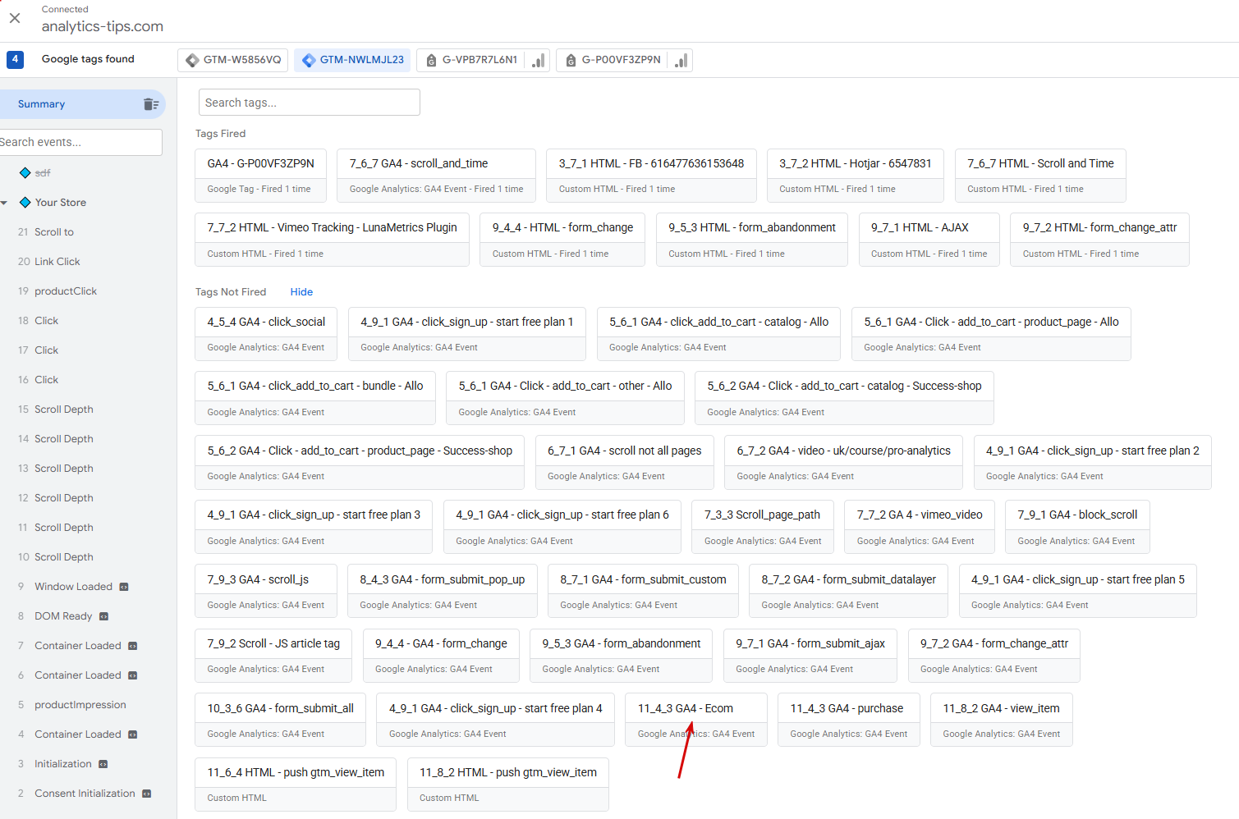This screenshot has width=1239, height=819.
Task: Hide the Tags Not Fired section
Action: [301, 292]
